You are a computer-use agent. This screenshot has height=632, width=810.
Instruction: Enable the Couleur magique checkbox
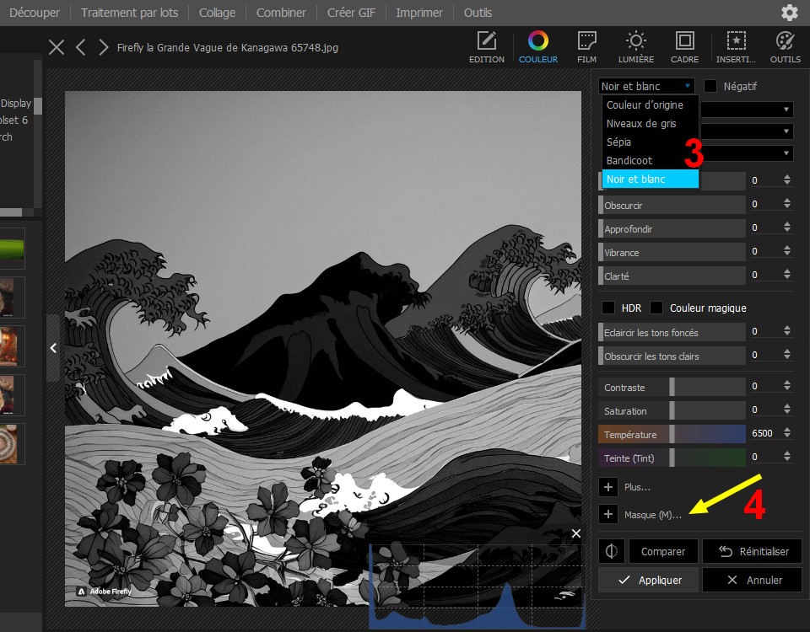(656, 308)
